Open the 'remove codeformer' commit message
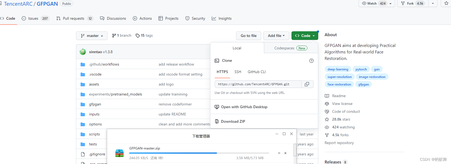This screenshot has height=164, width=451. (175, 104)
